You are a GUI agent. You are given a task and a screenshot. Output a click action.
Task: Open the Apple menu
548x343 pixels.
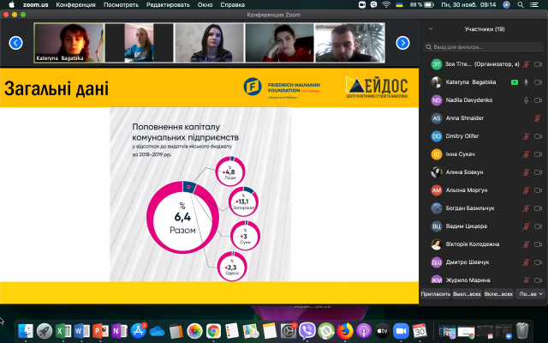tap(11, 4)
